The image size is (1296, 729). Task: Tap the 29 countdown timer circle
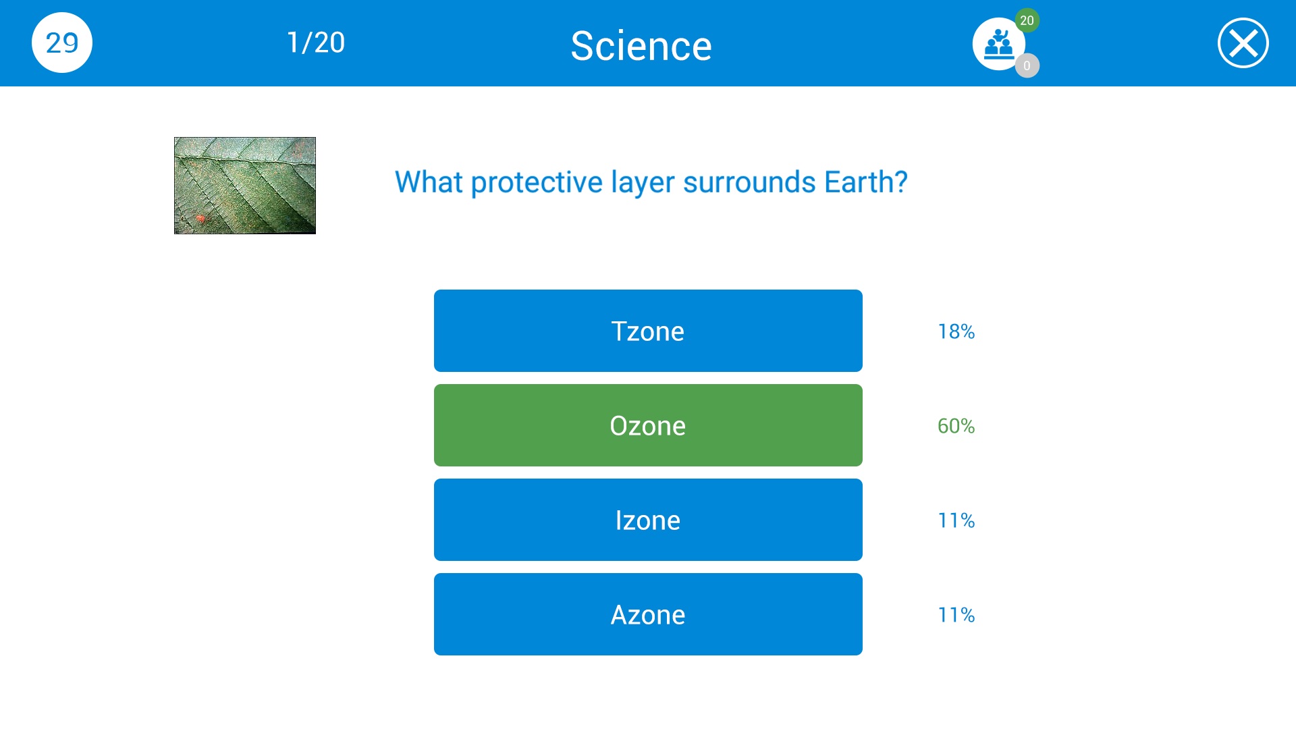[x=62, y=43]
